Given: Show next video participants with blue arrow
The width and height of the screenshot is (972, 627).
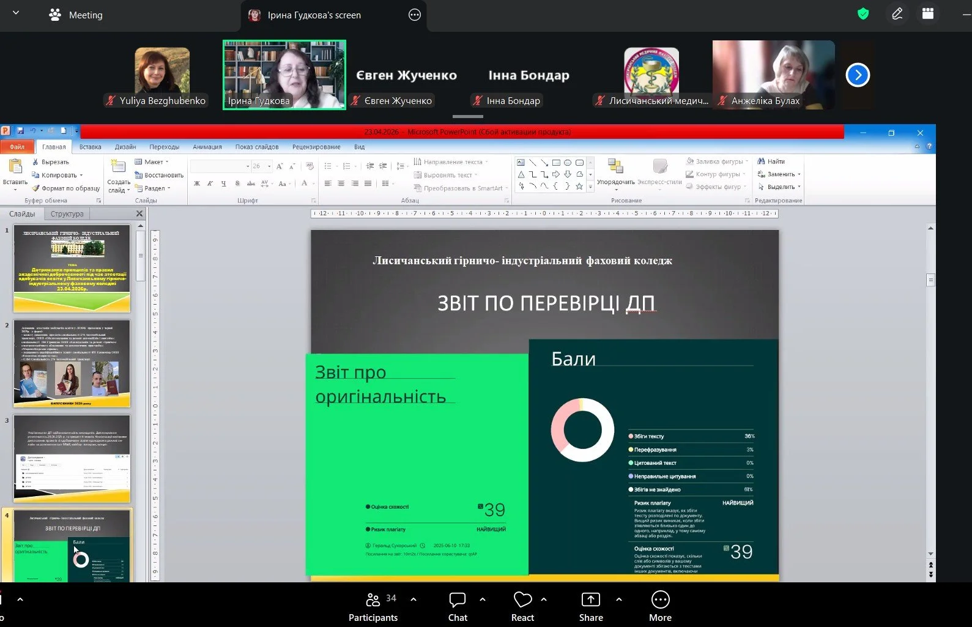Looking at the screenshot, I should click(x=858, y=75).
